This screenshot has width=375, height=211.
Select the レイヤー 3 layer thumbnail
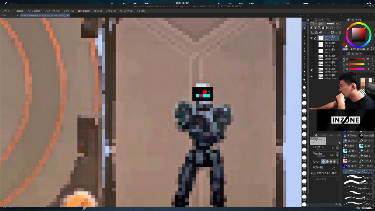pyautogui.click(x=321, y=38)
